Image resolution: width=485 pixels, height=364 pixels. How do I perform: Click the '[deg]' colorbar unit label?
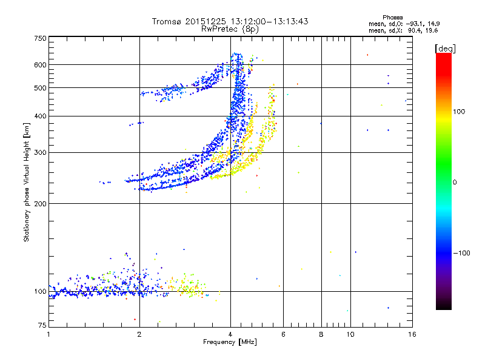click(x=445, y=49)
